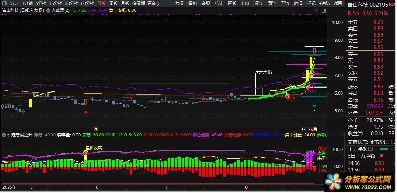Click the 回 marker icon below chart
Viewport: 397px width, 193px height.
(x=96, y=129)
